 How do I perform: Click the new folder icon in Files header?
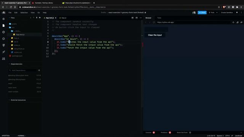pos(40,18)
